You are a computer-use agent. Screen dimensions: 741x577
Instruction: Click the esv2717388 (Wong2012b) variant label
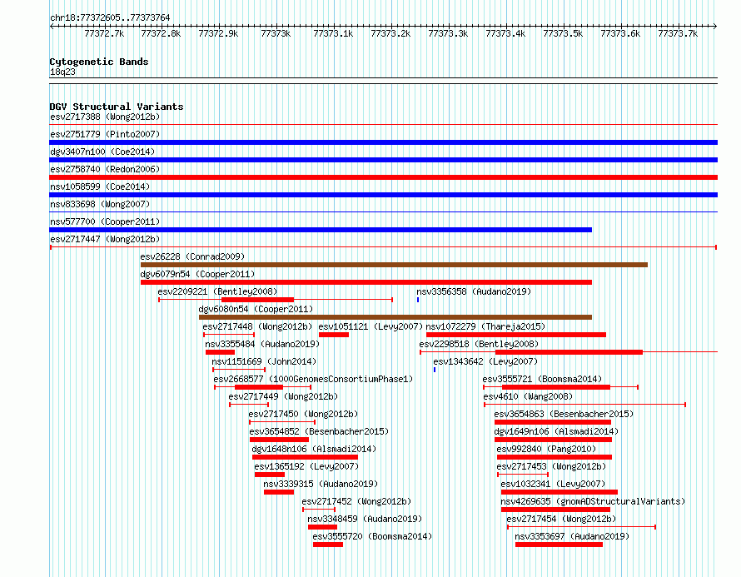click(105, 117)
